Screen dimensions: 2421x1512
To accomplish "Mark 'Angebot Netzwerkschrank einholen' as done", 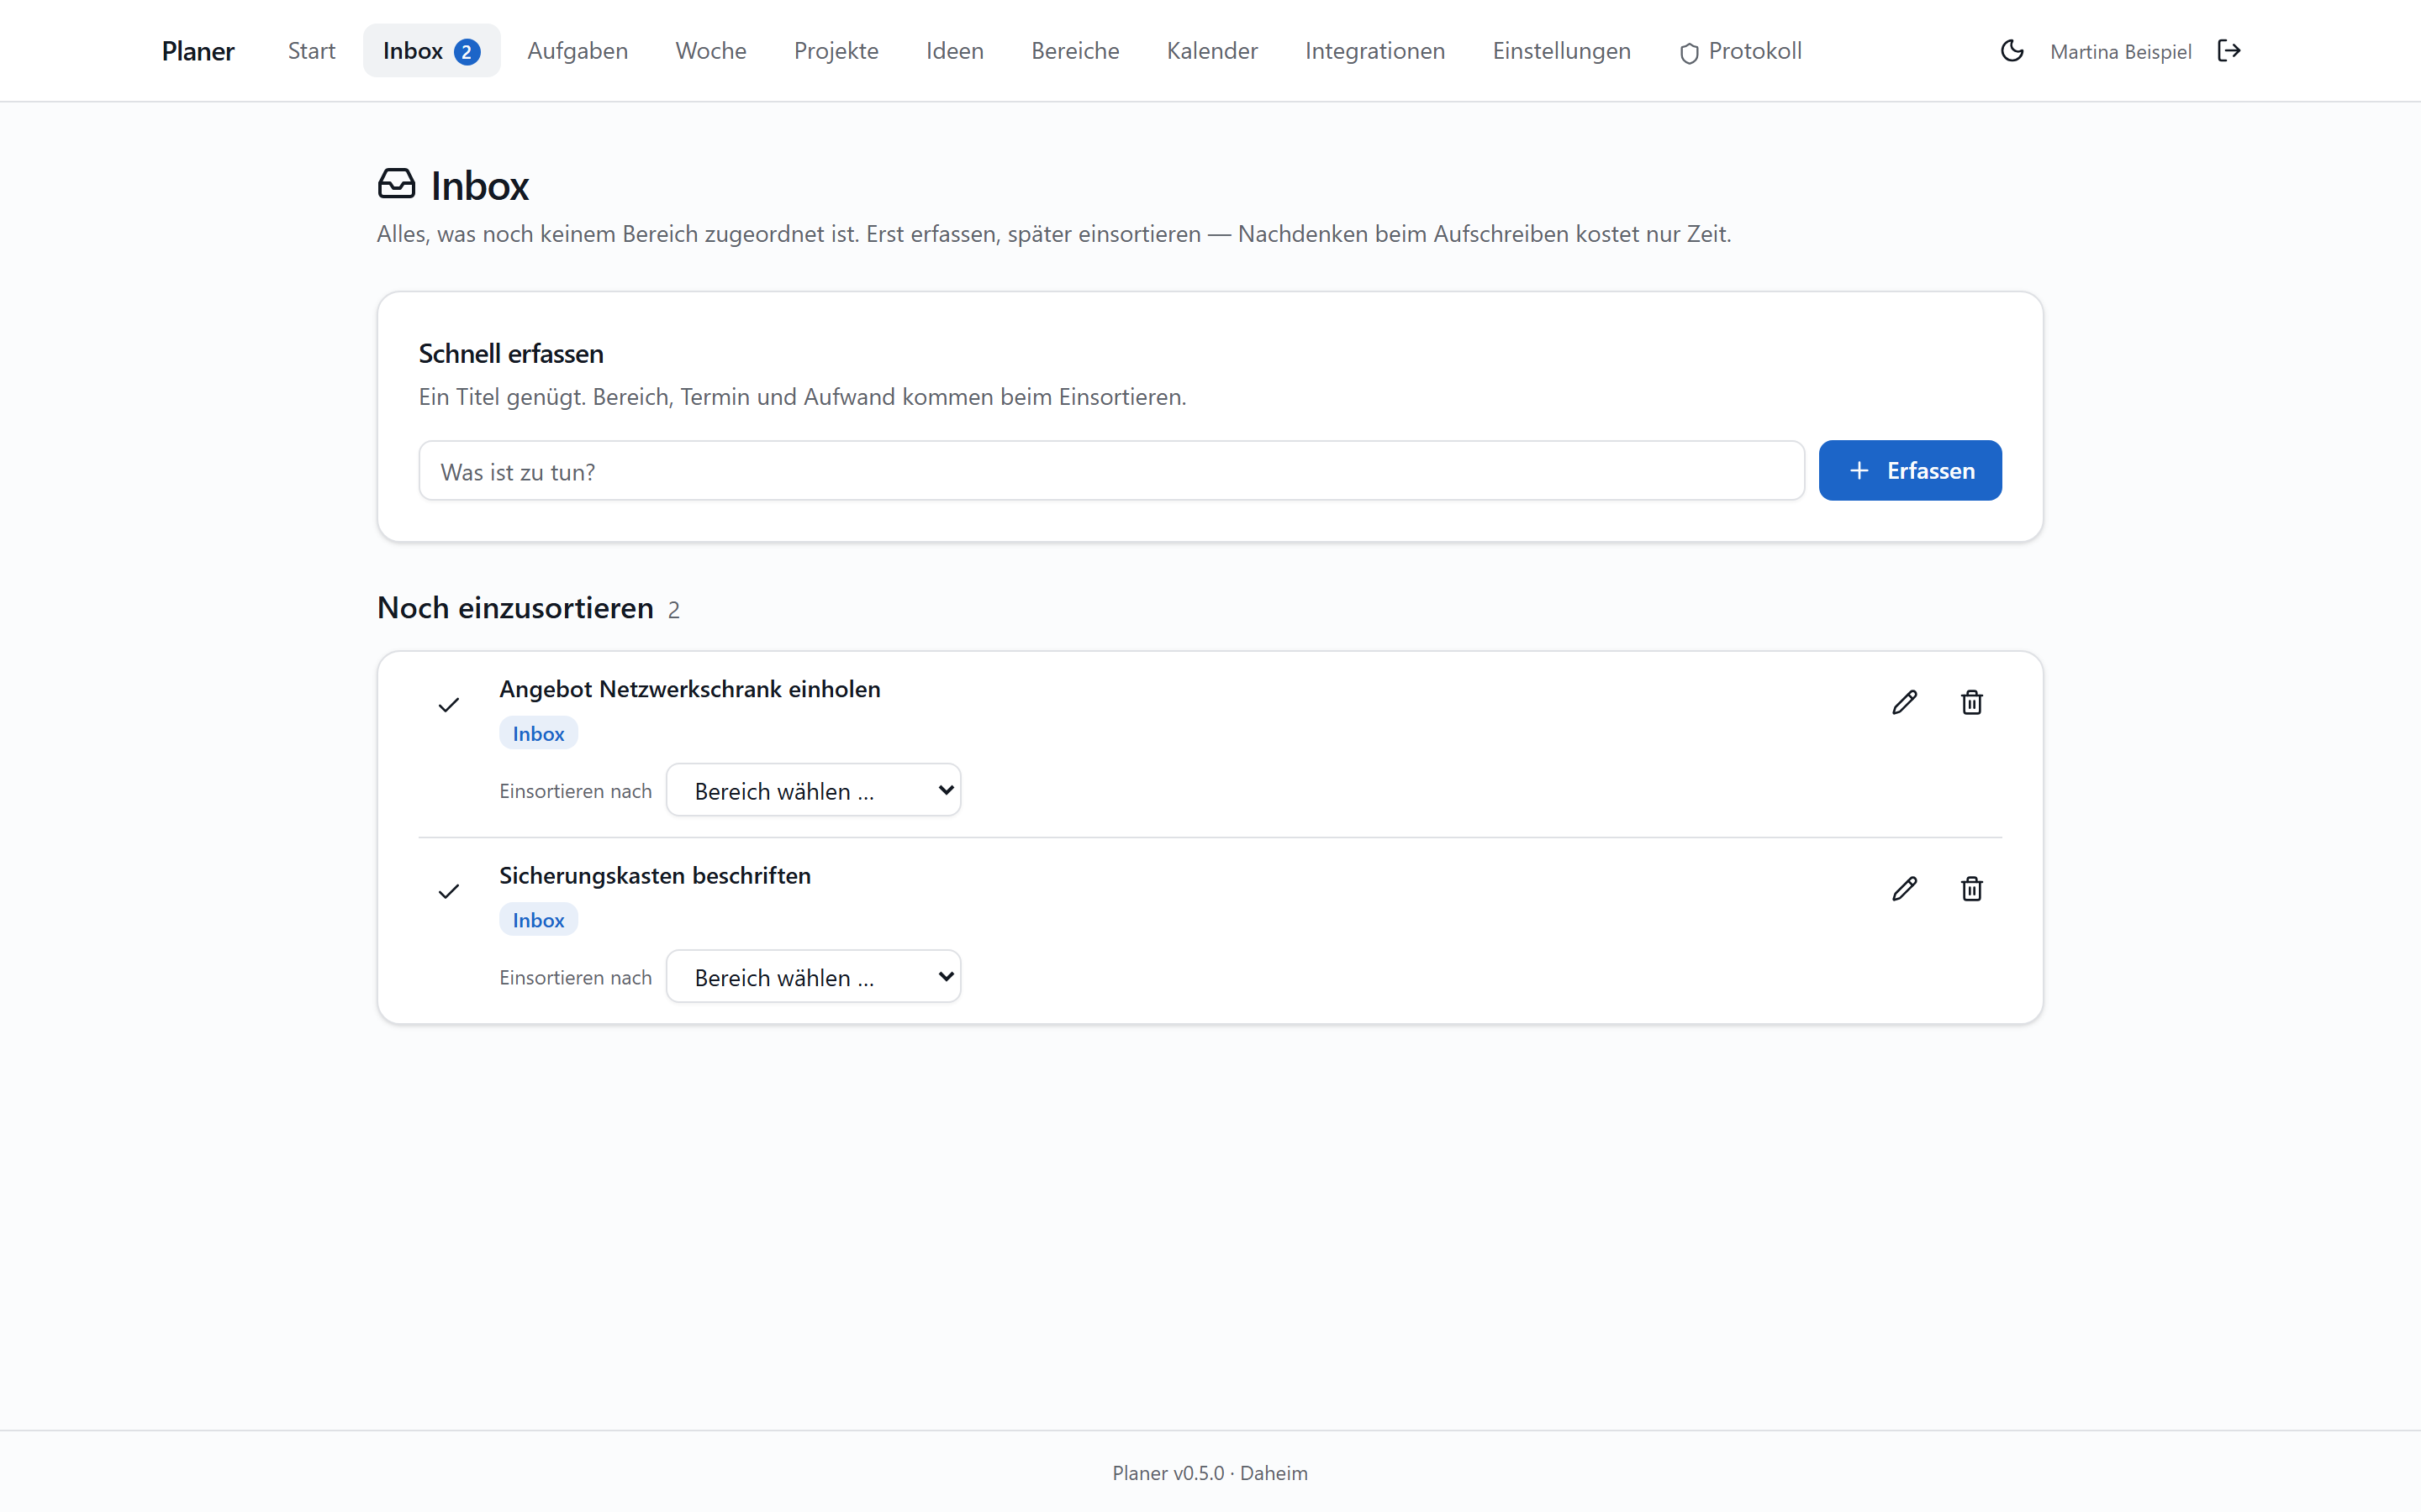I will 448,705.
